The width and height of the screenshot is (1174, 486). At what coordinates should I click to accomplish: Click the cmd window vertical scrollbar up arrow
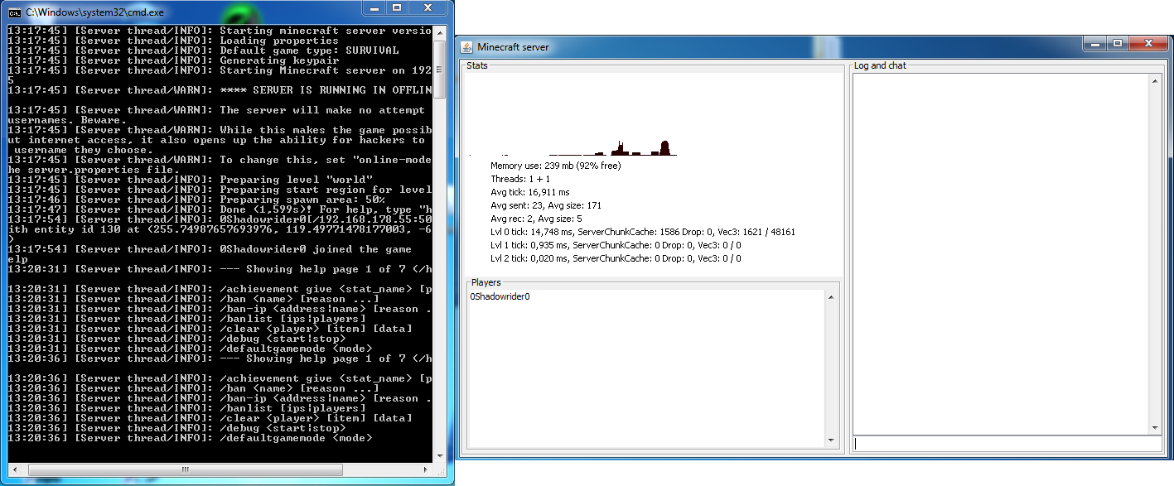click(x=441, y=31)
